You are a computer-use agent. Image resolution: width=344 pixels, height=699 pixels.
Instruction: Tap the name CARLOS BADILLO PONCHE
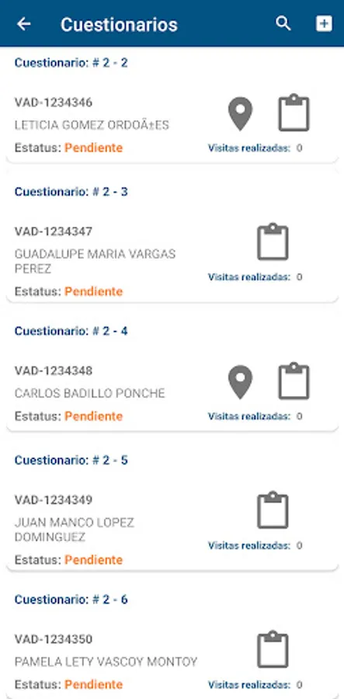tap(89, 393)
